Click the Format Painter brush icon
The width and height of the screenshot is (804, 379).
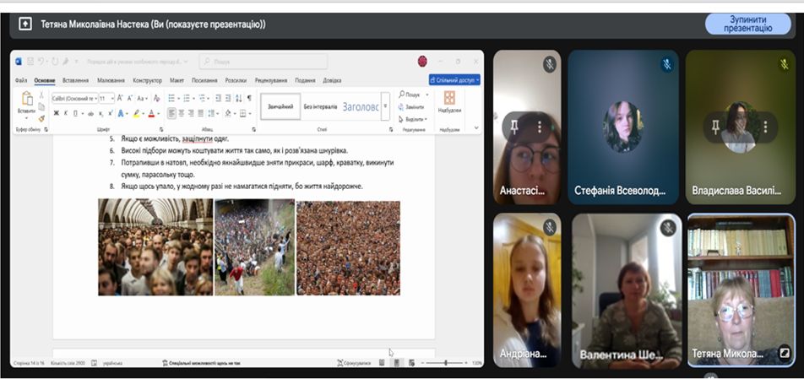coord(42,118)
